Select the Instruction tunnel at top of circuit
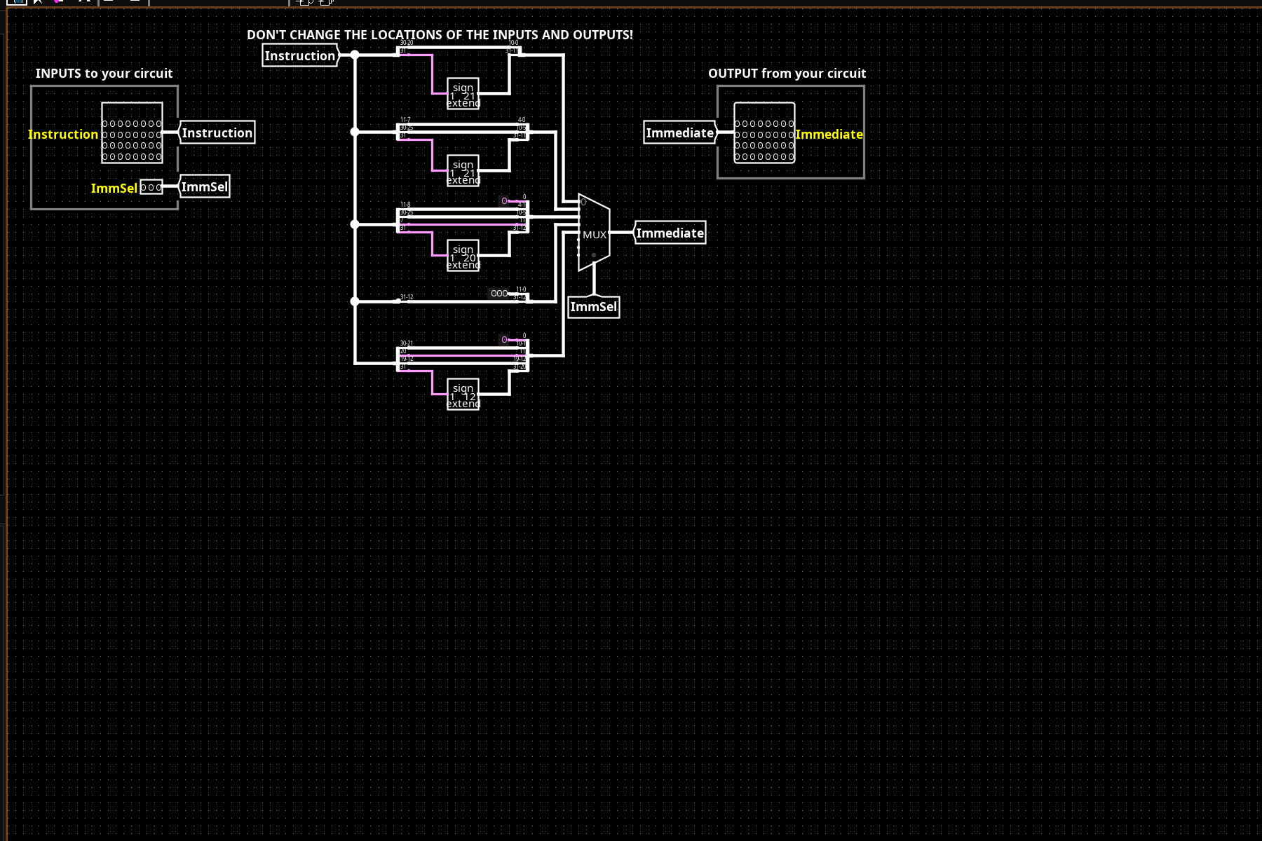The height and width of the screenshot is (841, 1262). pyautogui.click(x=300, y=55)
